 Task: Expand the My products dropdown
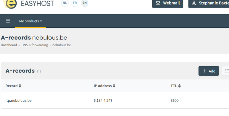point(30,21)
